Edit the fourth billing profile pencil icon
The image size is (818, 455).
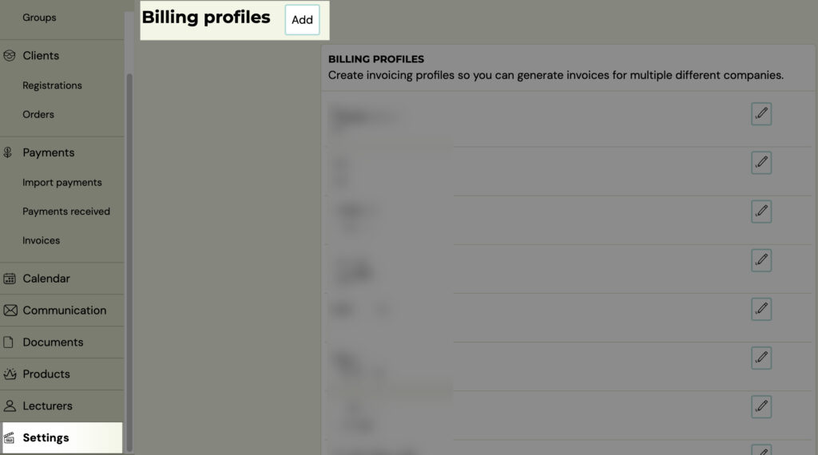[761, 260]
